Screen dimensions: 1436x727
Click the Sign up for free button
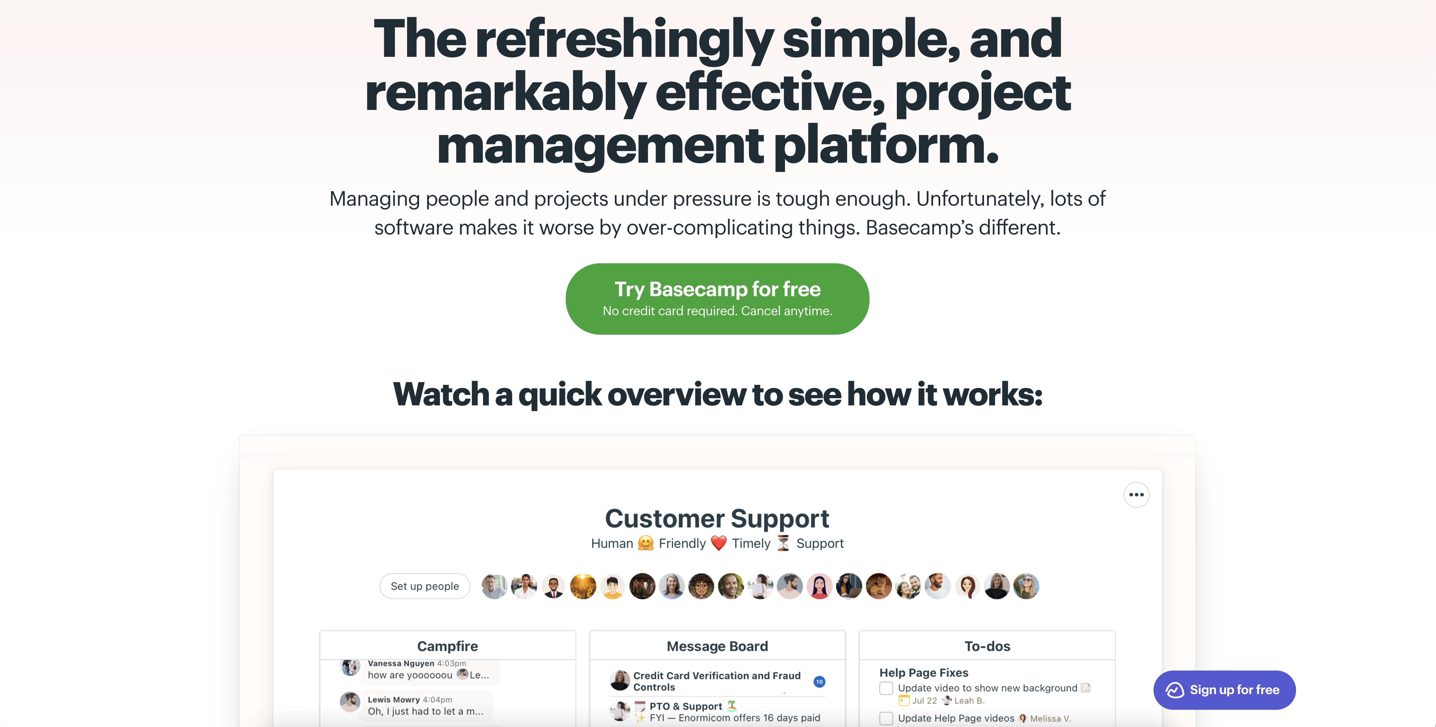tap(1225, 690)
